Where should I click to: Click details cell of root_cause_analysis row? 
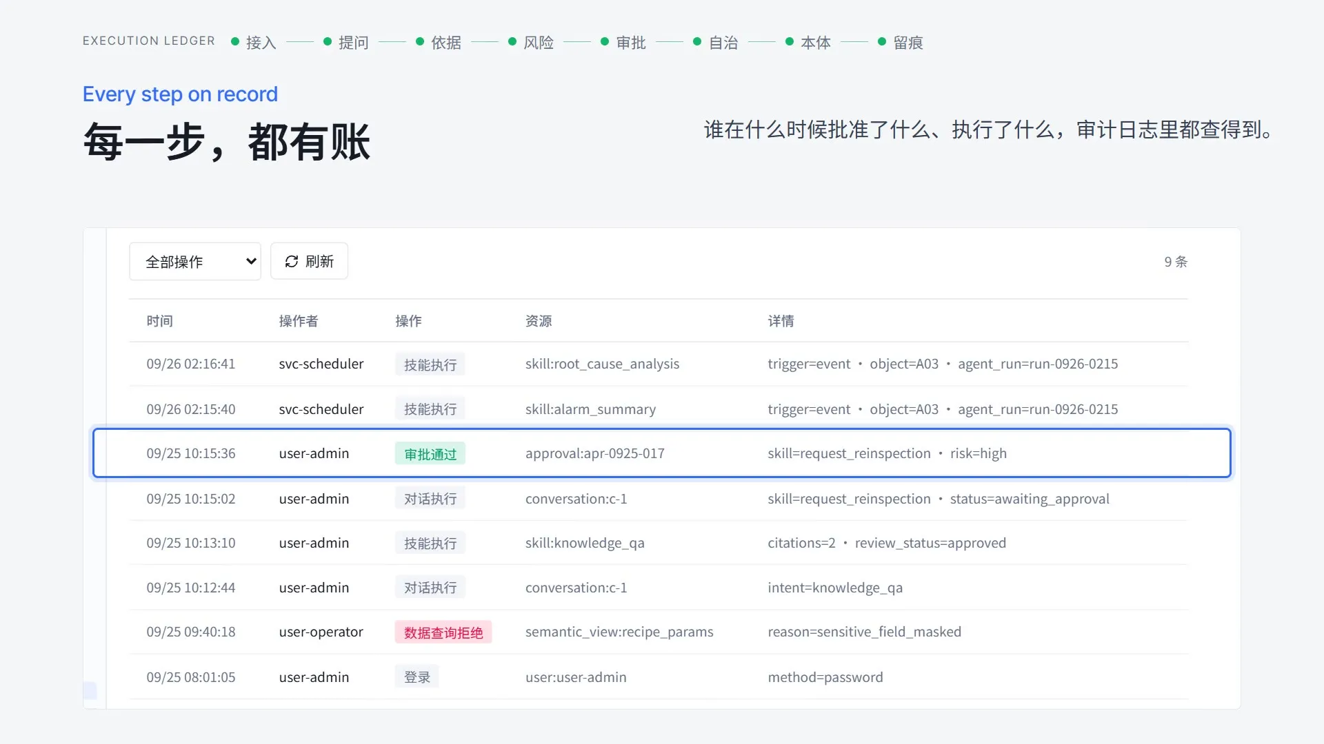tap(943, 364)
